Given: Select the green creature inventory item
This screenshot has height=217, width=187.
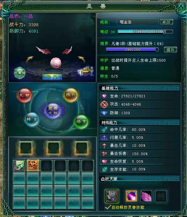Looking at the screenshot, I should (x=19, y=165).
